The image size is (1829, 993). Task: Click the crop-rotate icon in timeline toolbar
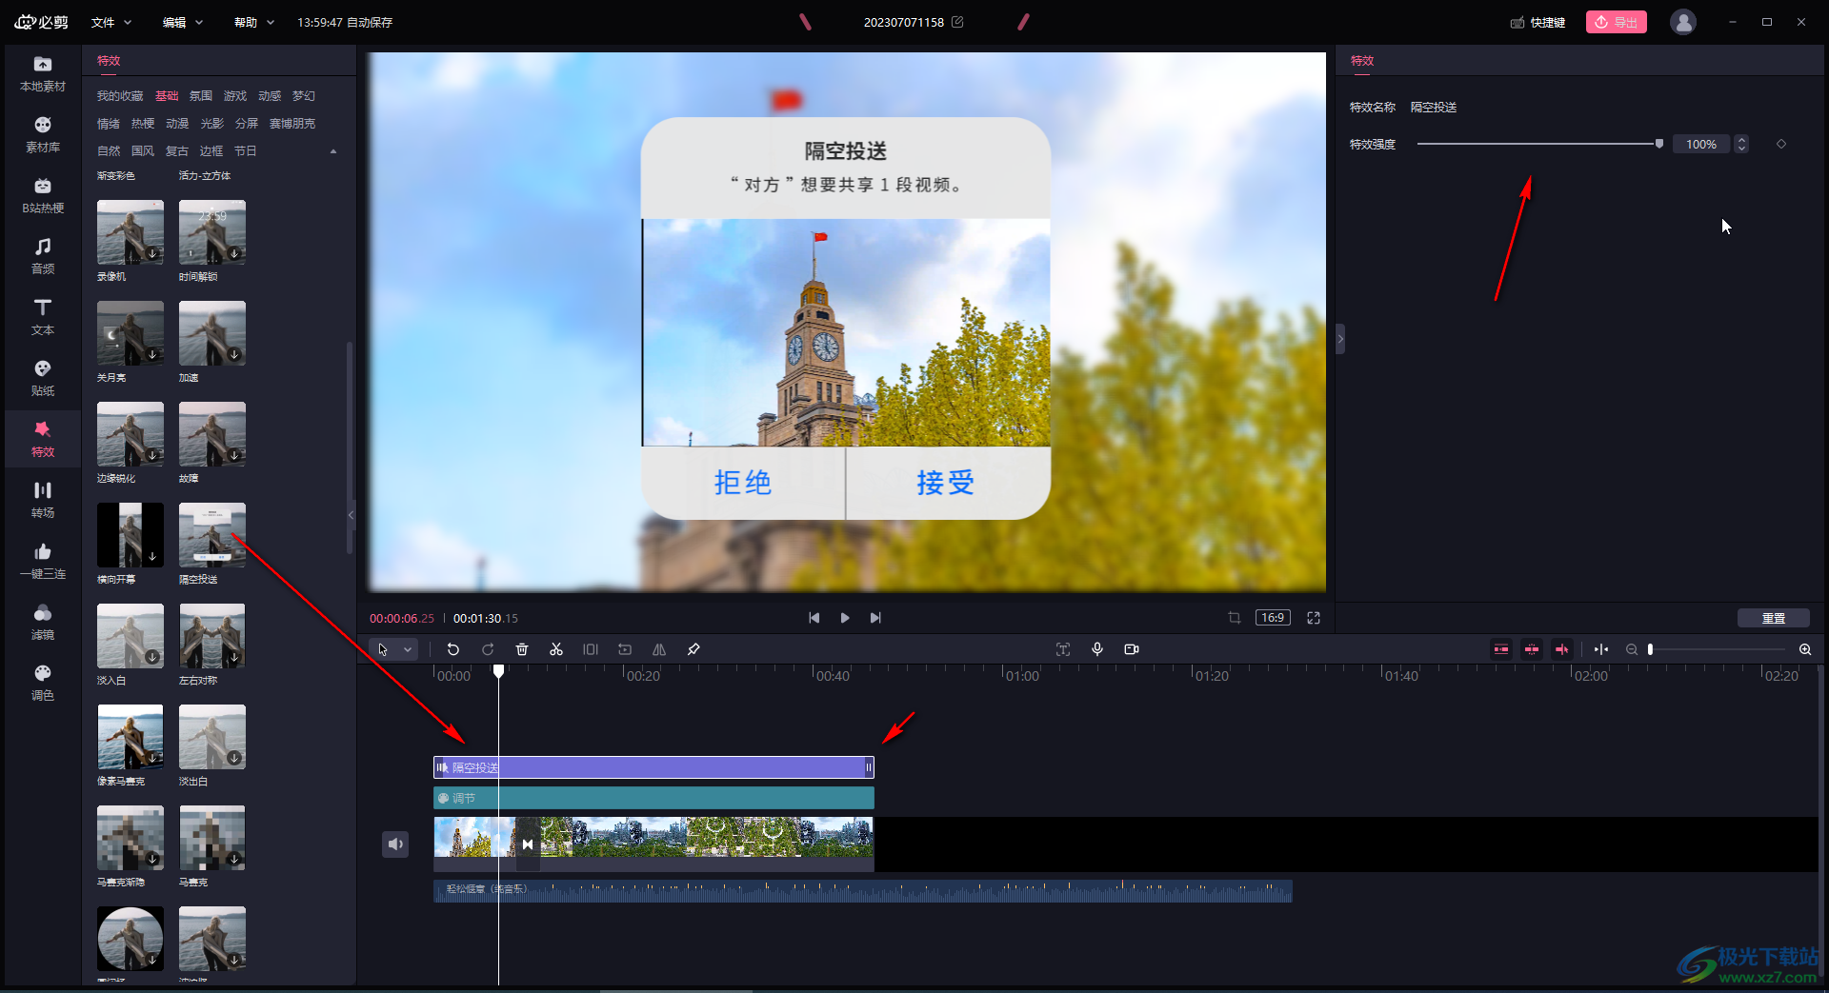[625, 649]
